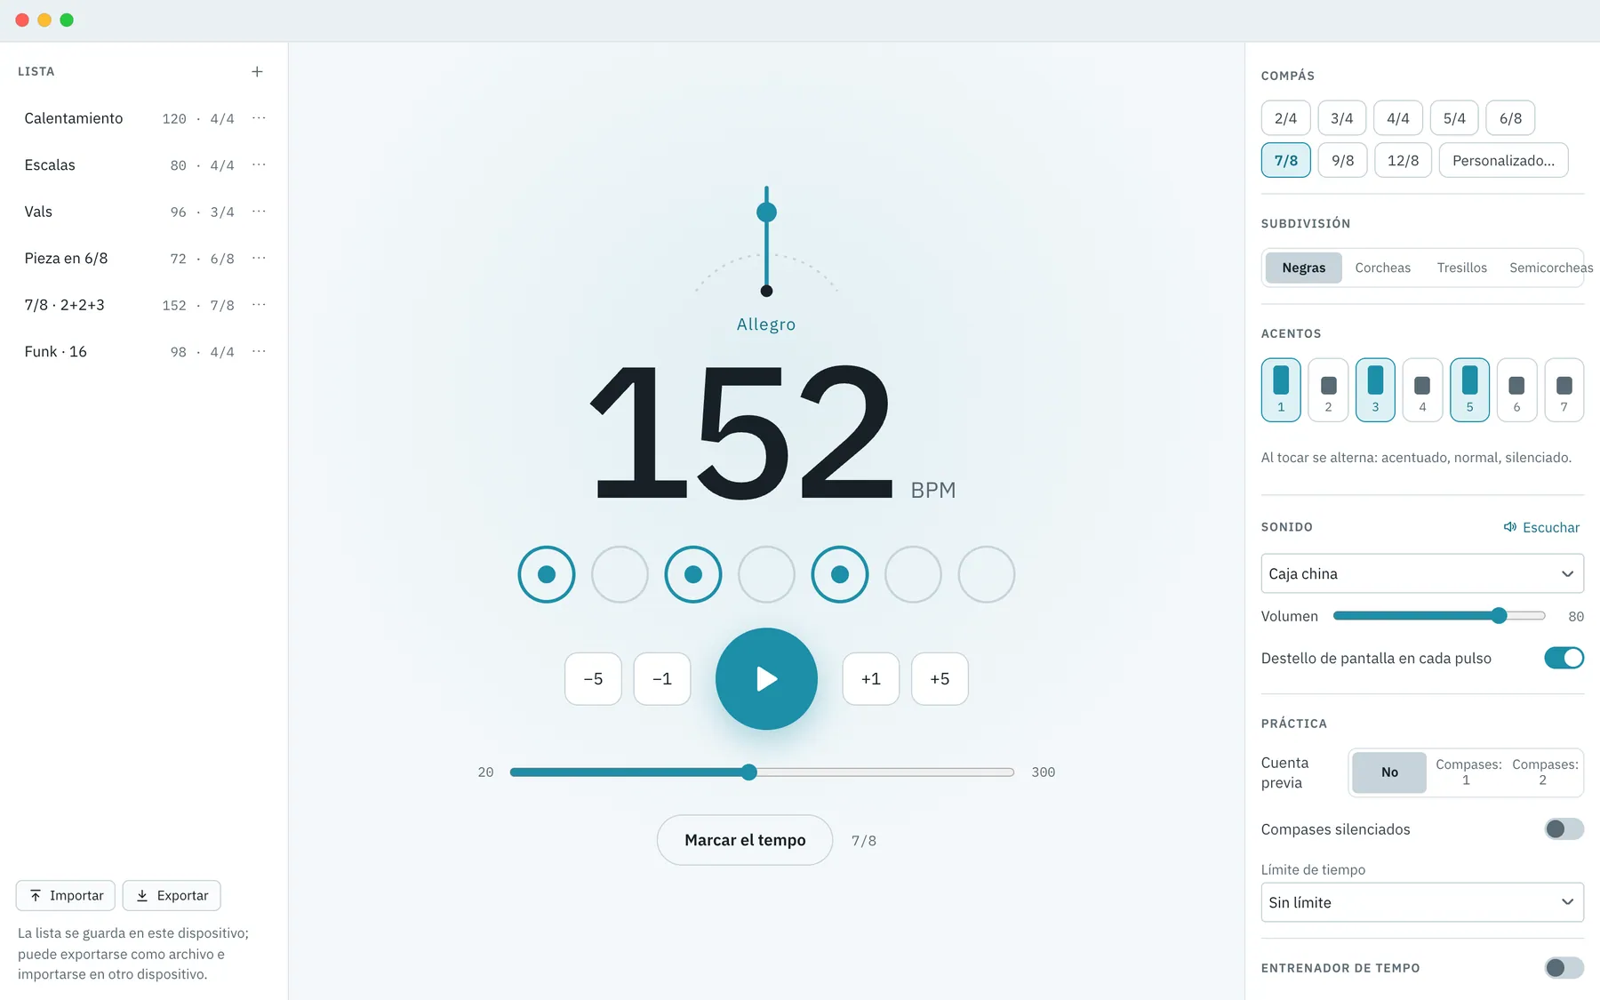
Task: Select the 3/4 time signature
Action: pos(1341,118)
